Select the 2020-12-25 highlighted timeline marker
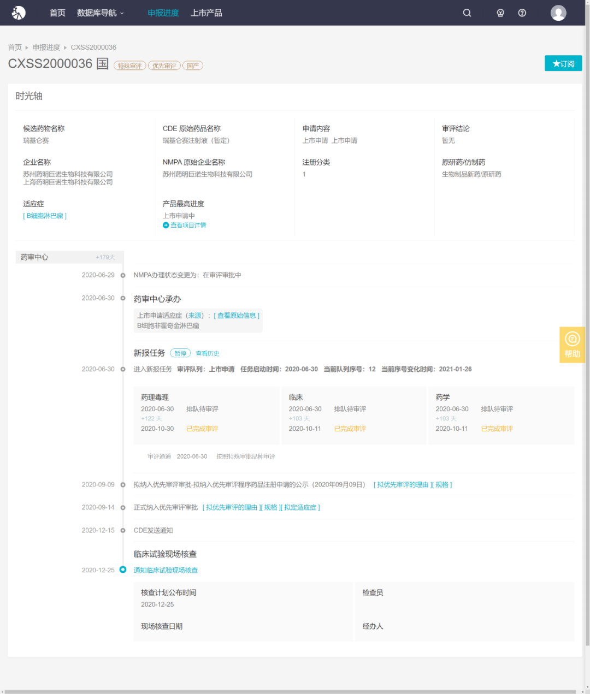This screenshot has height=694, width=590. point(123,570)
